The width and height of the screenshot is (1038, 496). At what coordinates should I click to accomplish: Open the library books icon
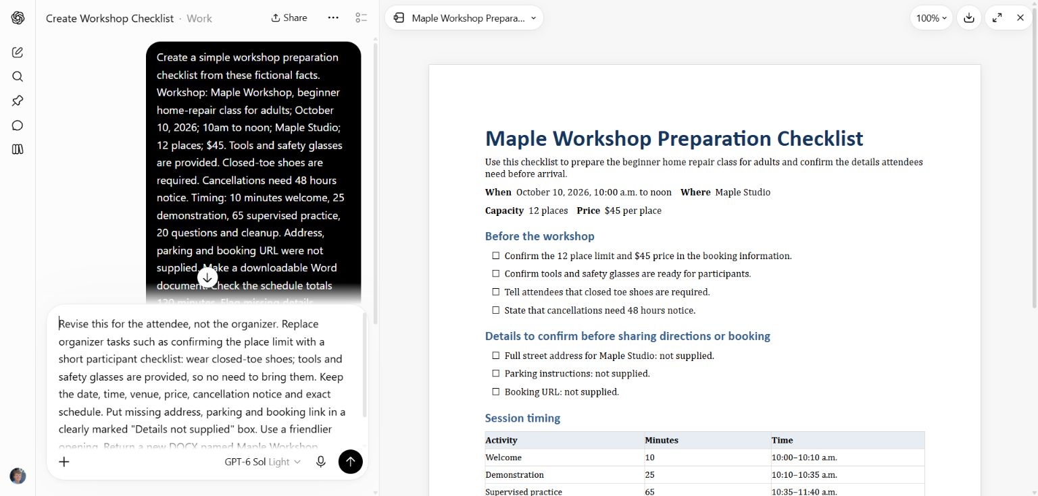tap(18, 149)
